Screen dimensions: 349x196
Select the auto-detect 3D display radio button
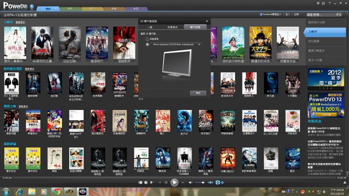click(x=147, y=39)
